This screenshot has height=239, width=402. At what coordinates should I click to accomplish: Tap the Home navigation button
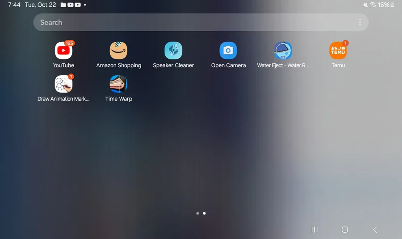pyautogui.click(x=345, y=230)
